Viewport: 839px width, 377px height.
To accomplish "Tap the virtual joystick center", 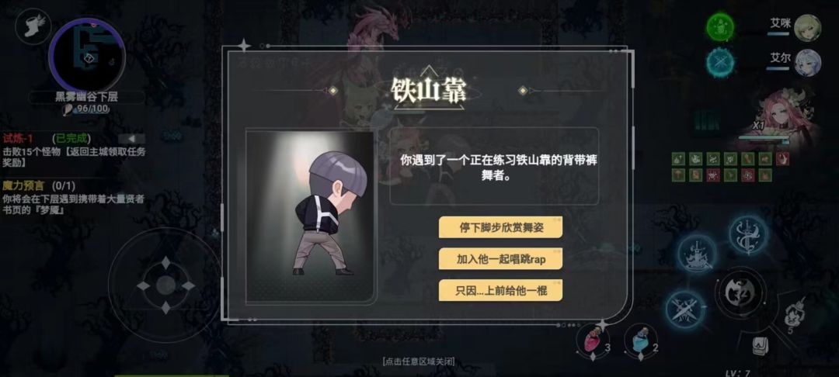I will tap(166, 285).
